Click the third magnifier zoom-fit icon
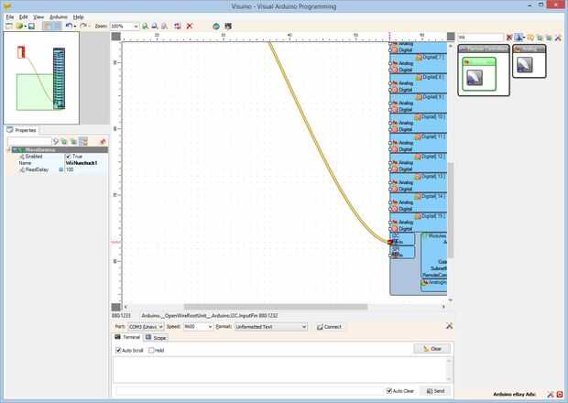Screen dimensions: 568x403 click(x=164, y=26)
